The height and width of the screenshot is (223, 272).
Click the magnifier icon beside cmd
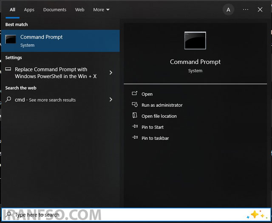8,99
